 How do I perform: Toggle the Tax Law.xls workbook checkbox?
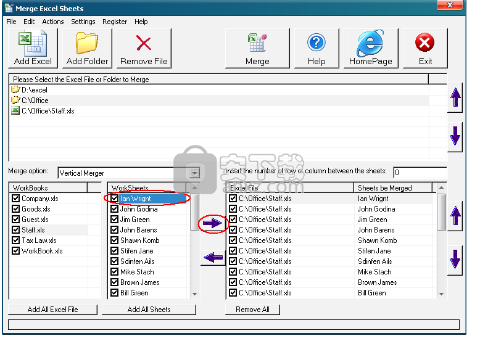(15, 240)
